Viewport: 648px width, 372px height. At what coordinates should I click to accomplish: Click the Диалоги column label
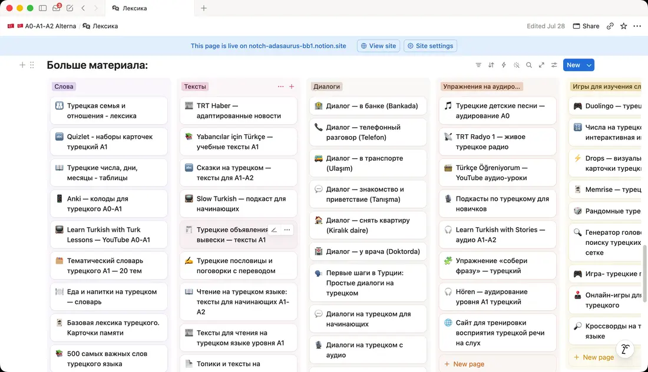326,87
